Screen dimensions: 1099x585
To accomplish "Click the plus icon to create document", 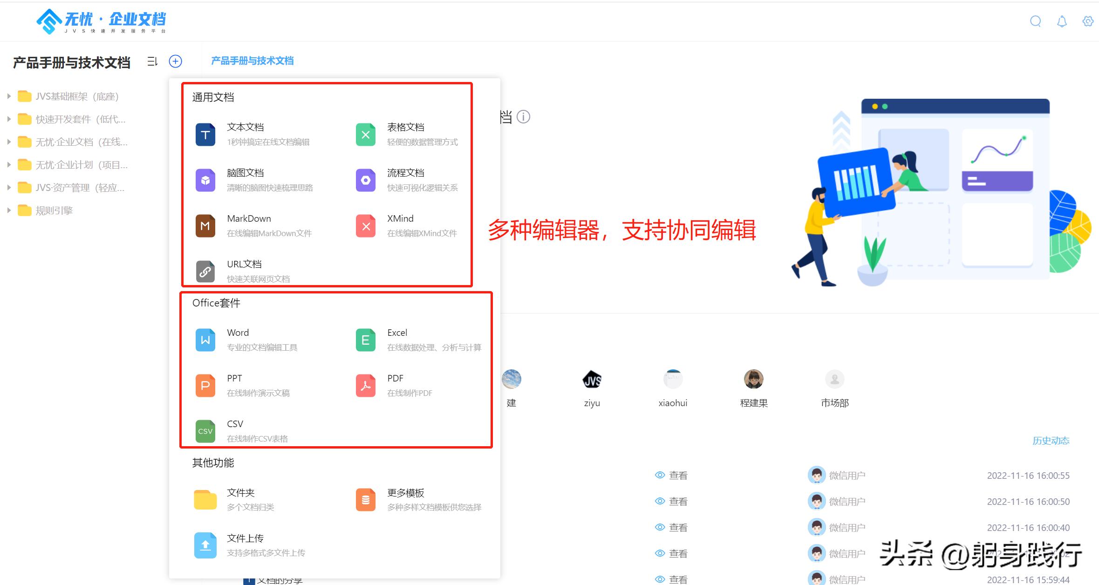I will point(175,61).
